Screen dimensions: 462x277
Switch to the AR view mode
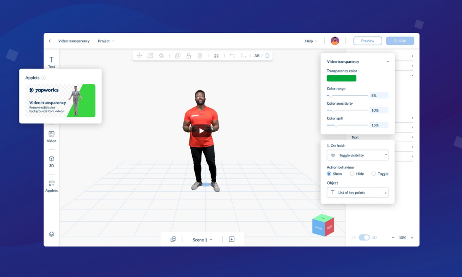click(257, 56)
